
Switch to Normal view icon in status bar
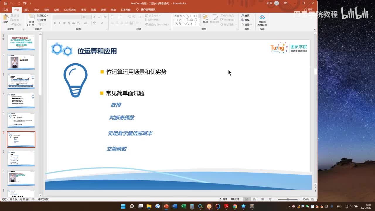tap(247, 199)
